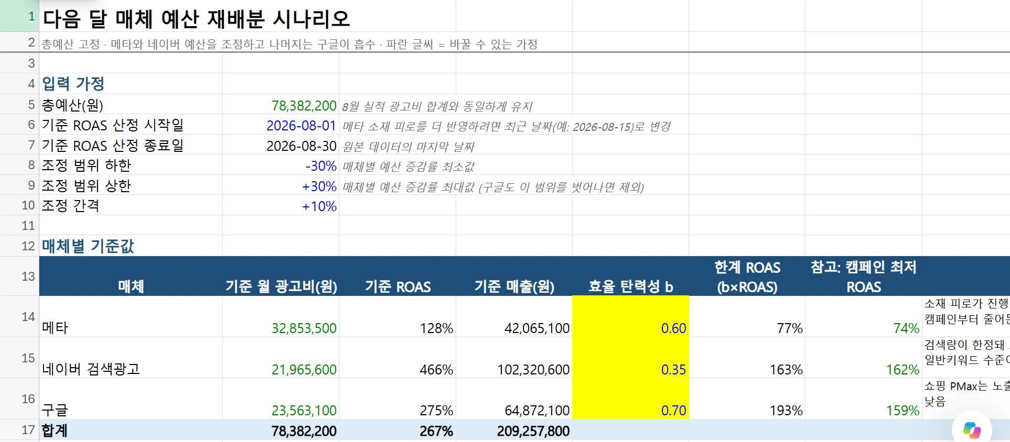Click step value +10%
The width and height of the screenshot is (1010, 442).
(x=319, y=206)
